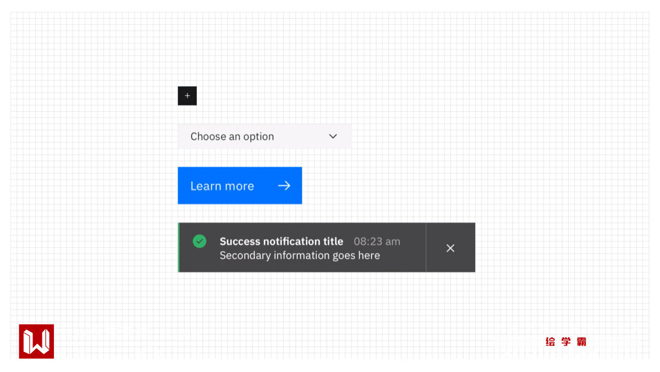
Task: Click the "Choose an option" placeholder text
Action: click(x=232, y=136)
